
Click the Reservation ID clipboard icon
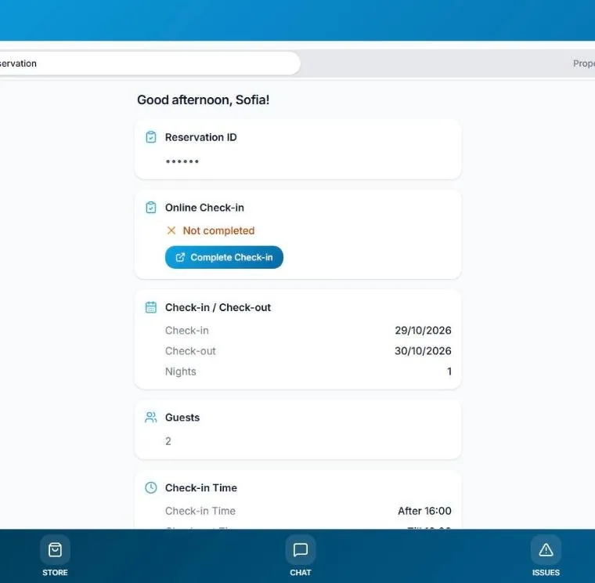click(151, 137)
